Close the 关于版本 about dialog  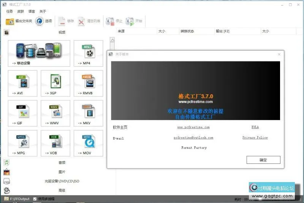[x=279, y=54]
